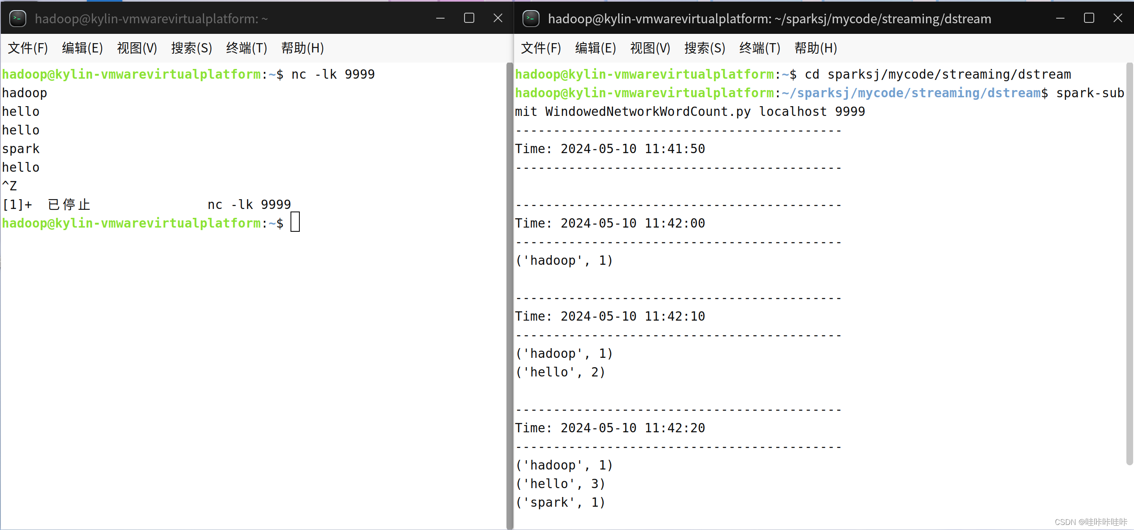The image size is (1134, 530).
Task: Open the 视图(V) menu in the left terminal
Action: [x=137, y=48]
